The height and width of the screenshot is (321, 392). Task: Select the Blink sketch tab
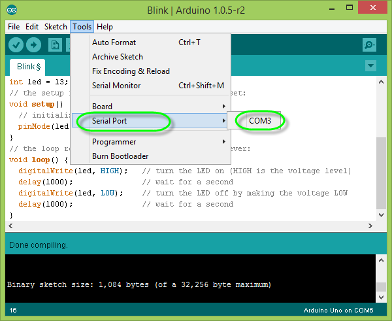(27, 67)
